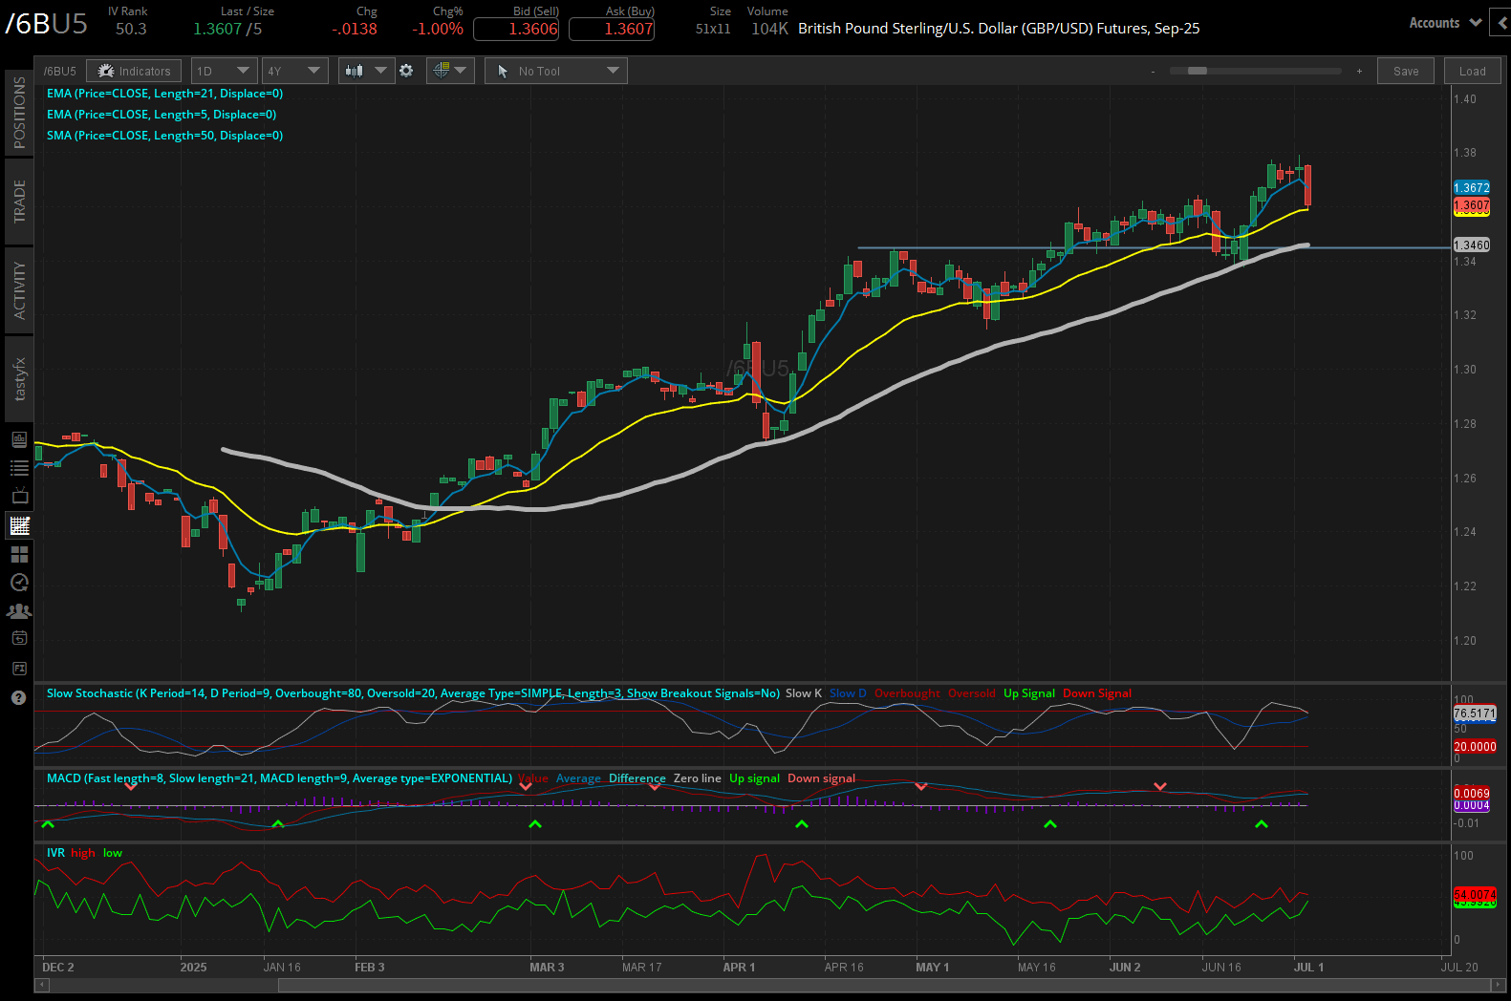This screenshot has height=1001, width=1511.
Task: Select the EMA Length=5 indicator label
Action: (162, 115)
